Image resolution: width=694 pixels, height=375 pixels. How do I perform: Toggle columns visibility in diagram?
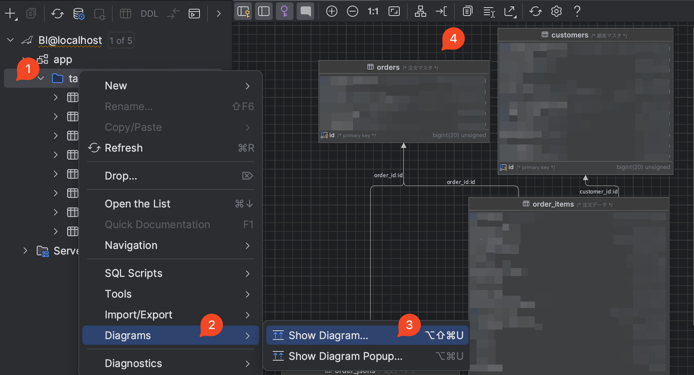(x=264, y=11)
